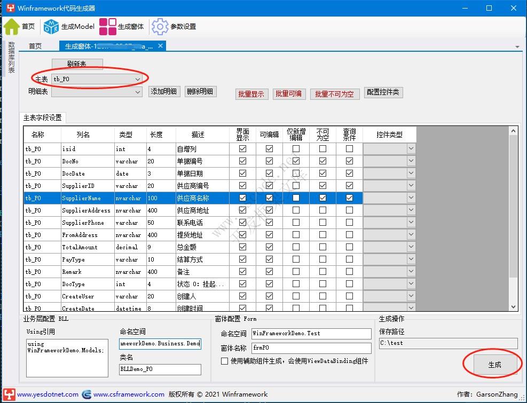Click the csframework icon in the status bar
The height and width of the screenshot is (403, 527).
86,394
